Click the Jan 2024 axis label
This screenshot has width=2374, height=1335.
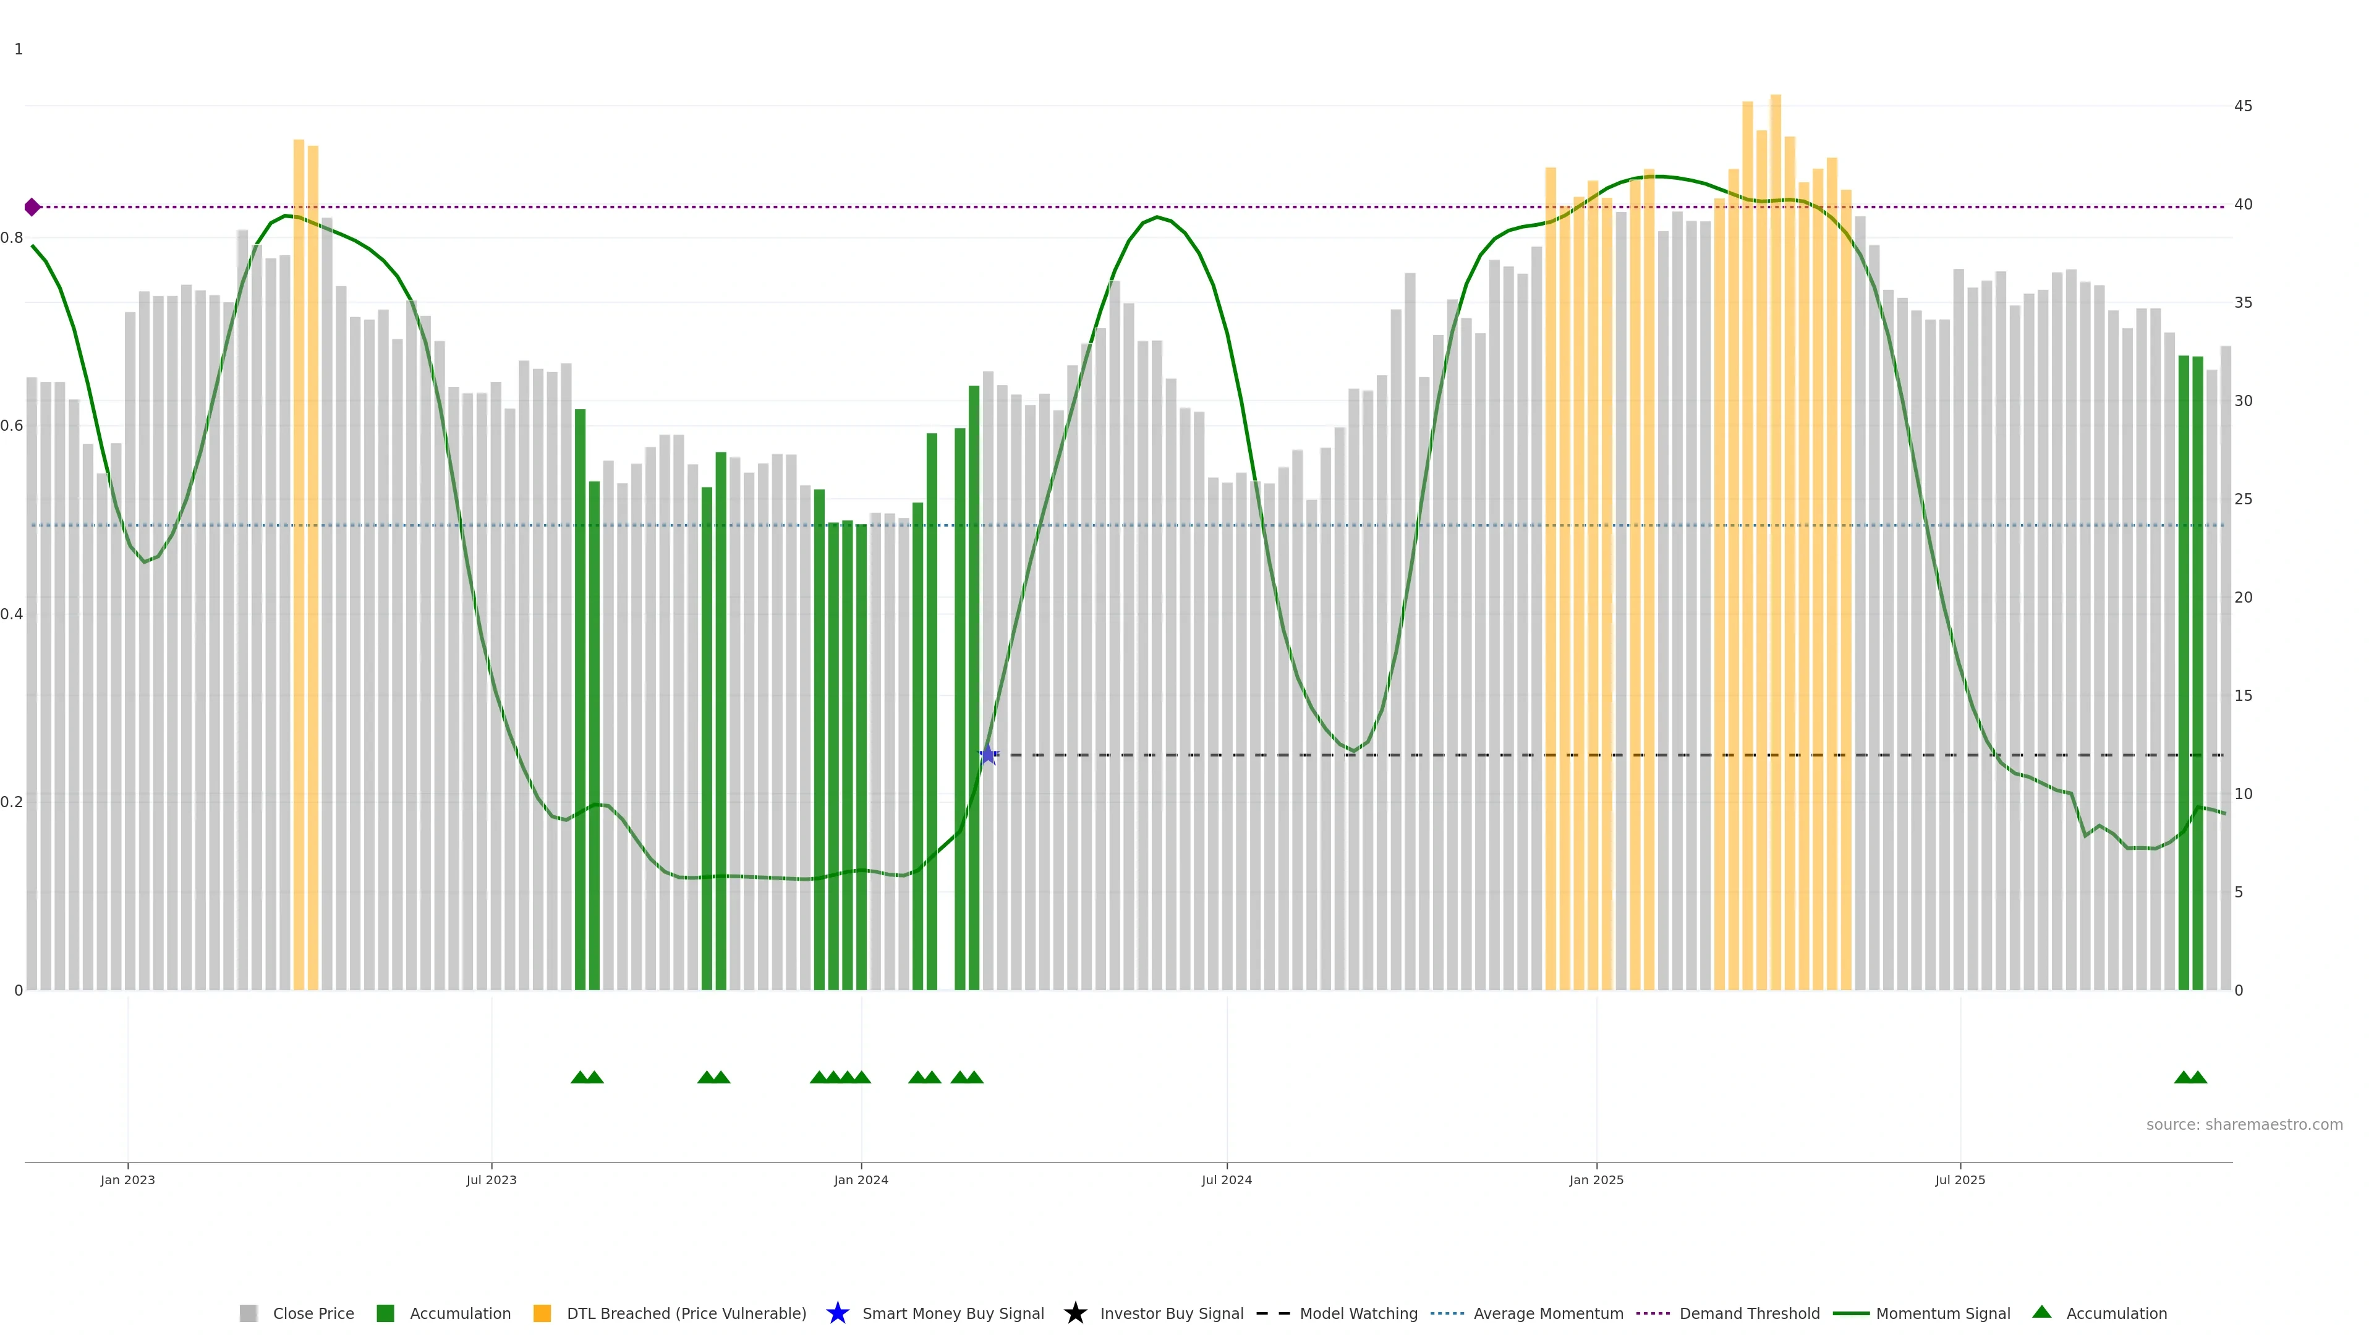861,1179
